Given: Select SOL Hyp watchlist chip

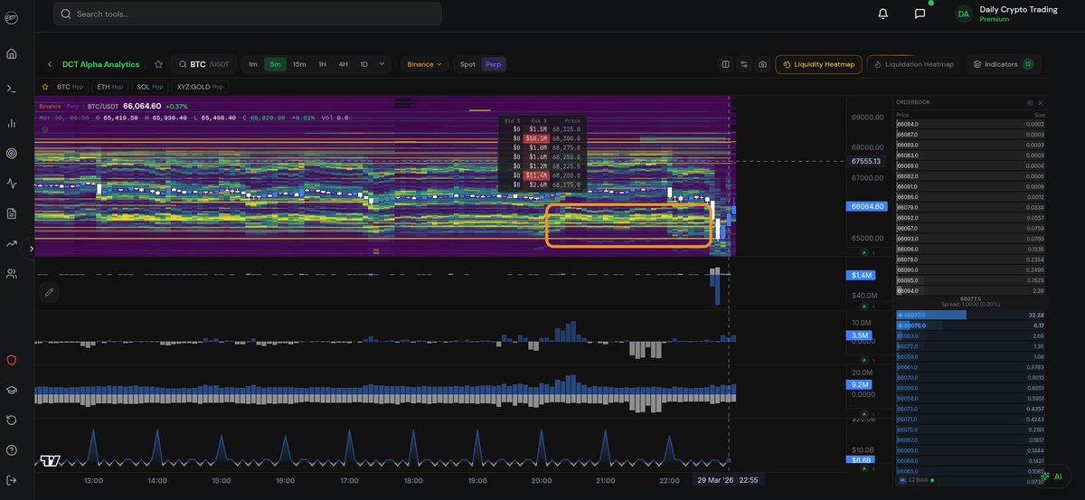Looking at the screenshot, I should (149, 87).
